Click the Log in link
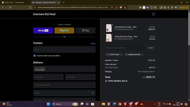This screenshot has height=107, width=190. tap(93, 43)
